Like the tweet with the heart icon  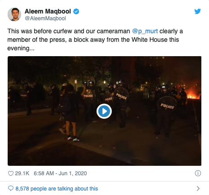[11, 173]
